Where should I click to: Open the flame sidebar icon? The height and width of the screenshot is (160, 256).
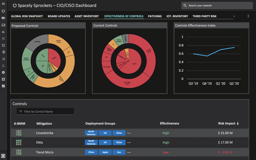tap(3, 59)
